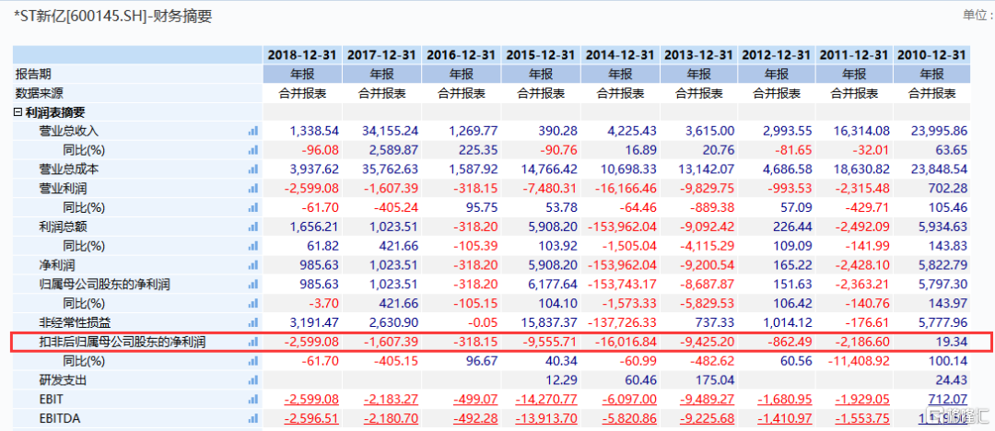Click 2015 归属母公司净利润 value 6,177.64

(552, 284)
